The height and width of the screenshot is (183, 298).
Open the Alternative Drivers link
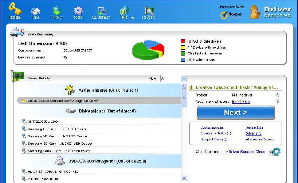260,139
